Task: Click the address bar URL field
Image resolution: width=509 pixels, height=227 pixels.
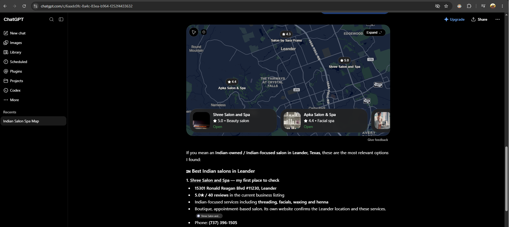Action: pos(234,6)
